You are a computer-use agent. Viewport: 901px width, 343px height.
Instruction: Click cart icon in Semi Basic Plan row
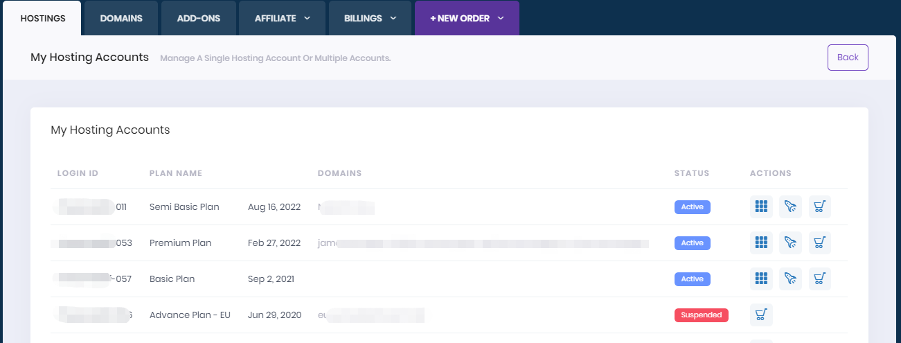[819, 206]
